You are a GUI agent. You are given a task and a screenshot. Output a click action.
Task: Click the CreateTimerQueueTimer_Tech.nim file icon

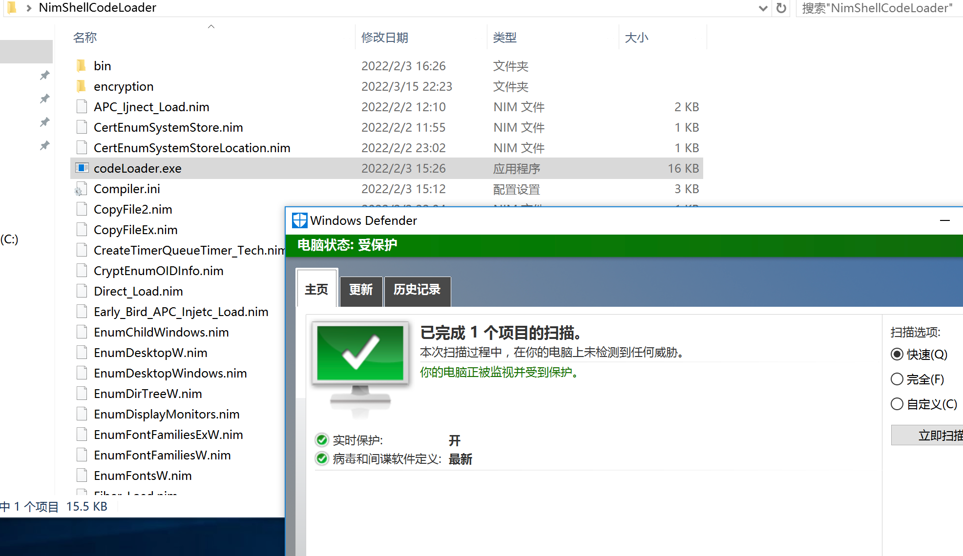pos(82,250)
